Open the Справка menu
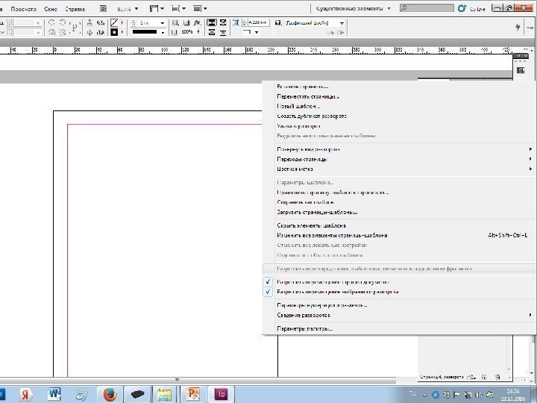 coord(75,9)
